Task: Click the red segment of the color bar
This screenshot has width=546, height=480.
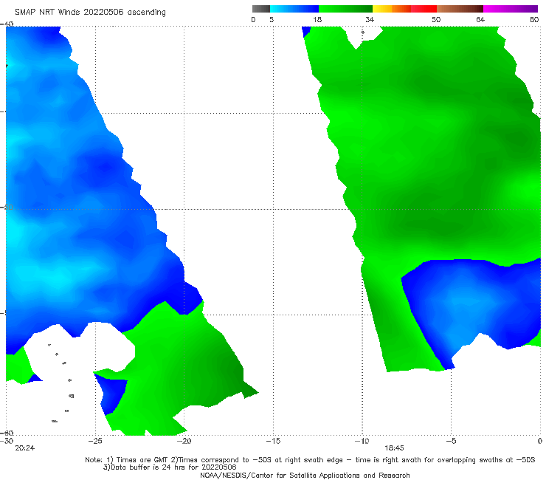Action: coord(424,9)
